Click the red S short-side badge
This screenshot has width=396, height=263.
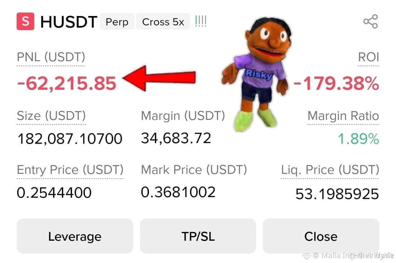(25, 21)
